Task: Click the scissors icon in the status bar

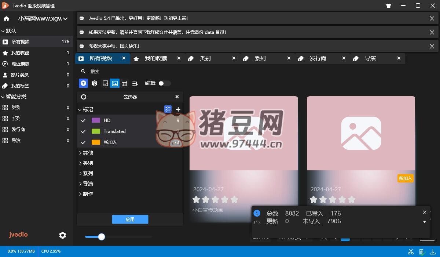Action: (411, 251)
